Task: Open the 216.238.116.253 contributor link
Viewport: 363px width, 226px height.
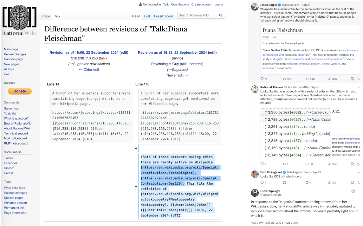Action: (x=84, y=58)
